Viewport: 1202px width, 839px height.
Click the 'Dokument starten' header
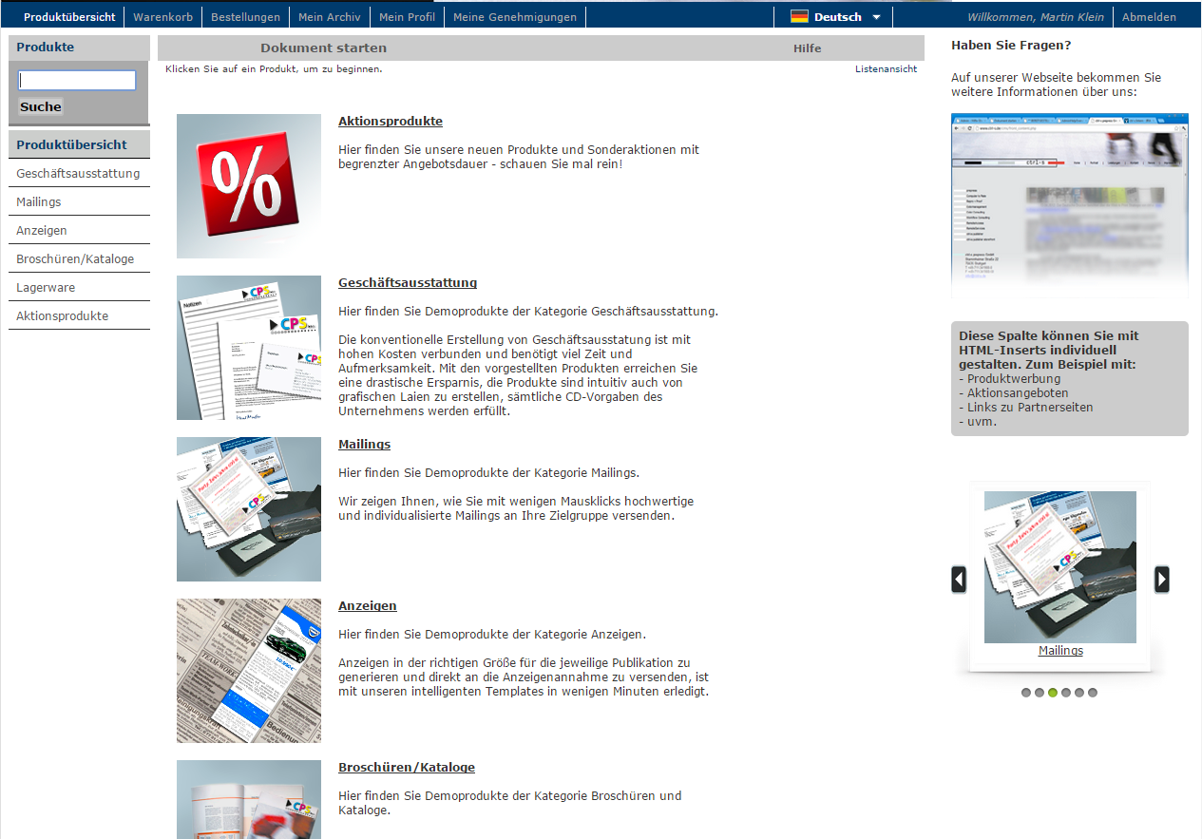[324, 48]
